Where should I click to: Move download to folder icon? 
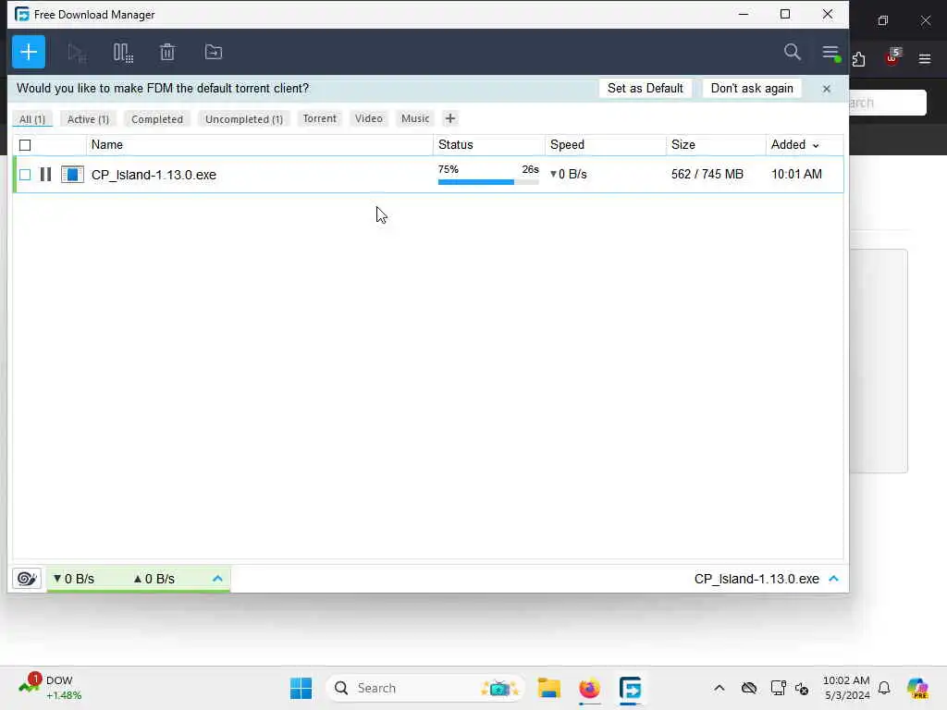coord(214,52)
